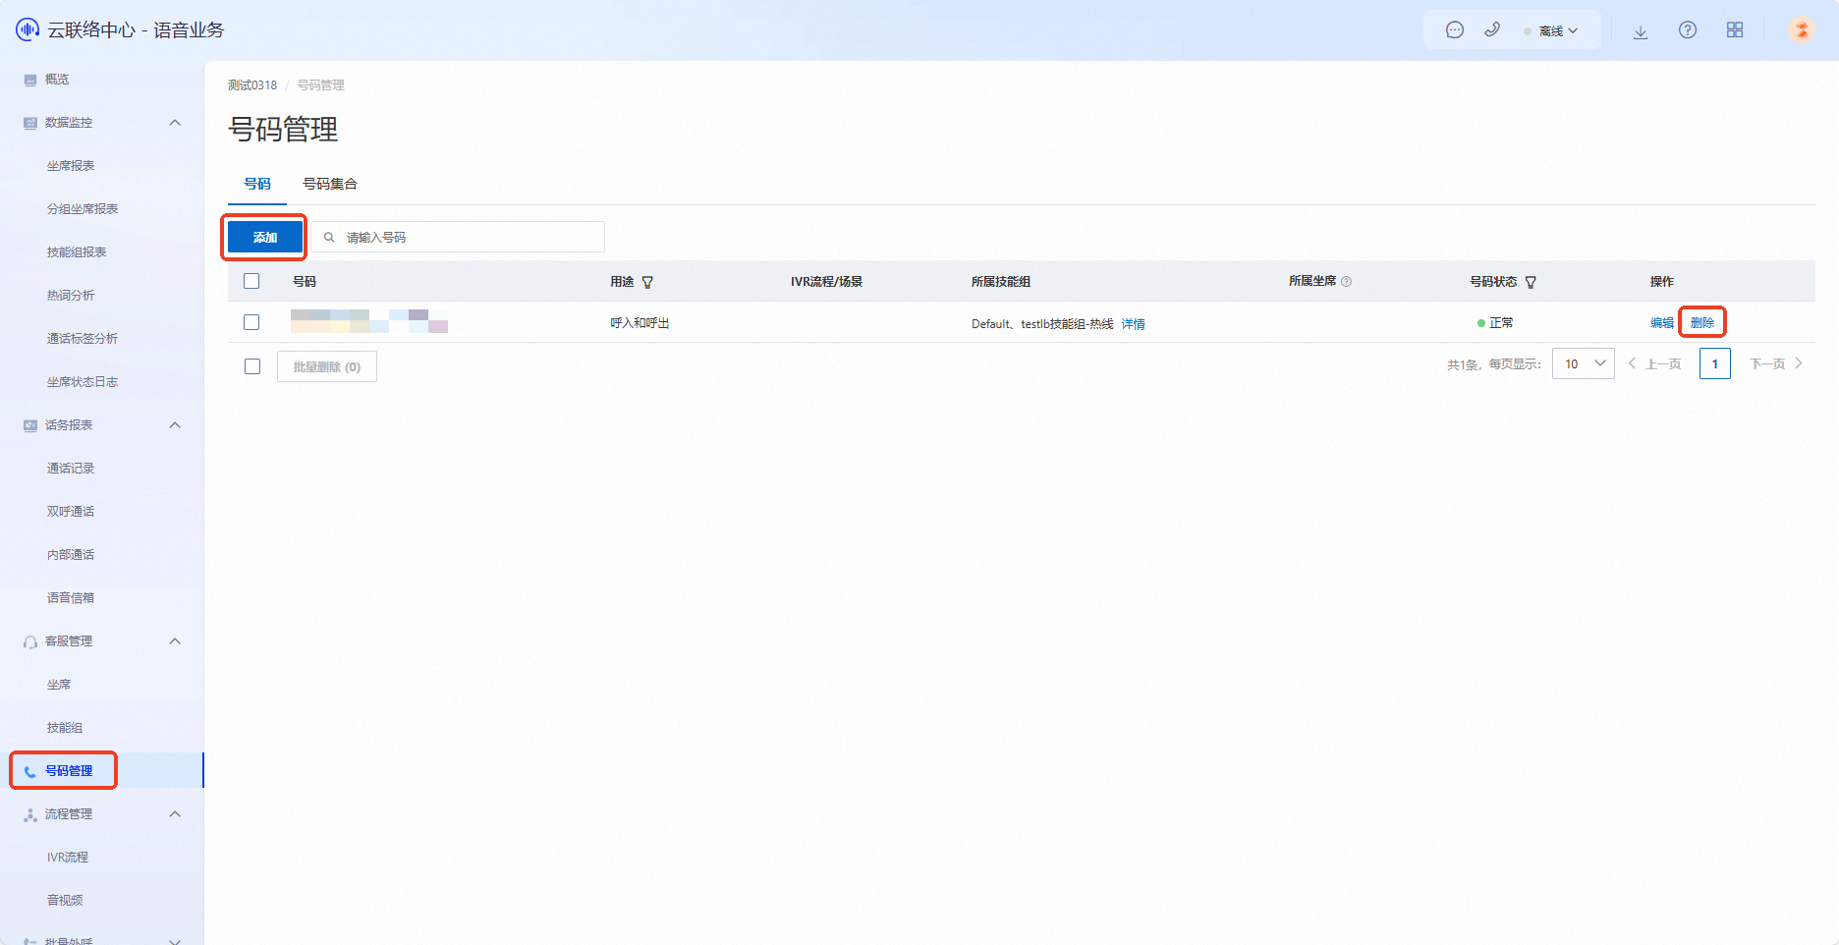
Task: Collapse the 流程管理 sidebar section
Action: tap(175, 814)
